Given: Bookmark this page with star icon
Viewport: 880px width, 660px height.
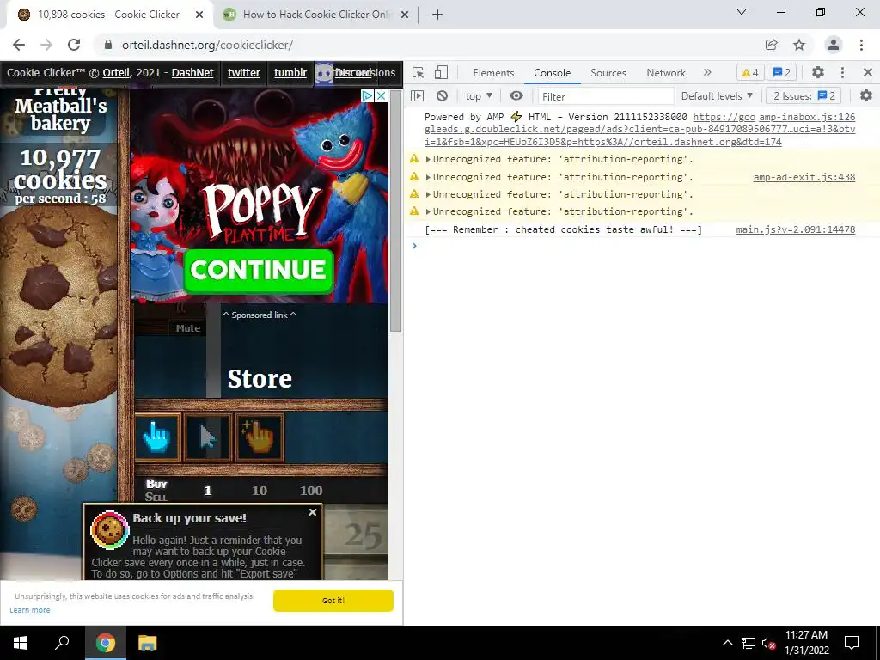Looking at the screenshot, I should (799, 45).
